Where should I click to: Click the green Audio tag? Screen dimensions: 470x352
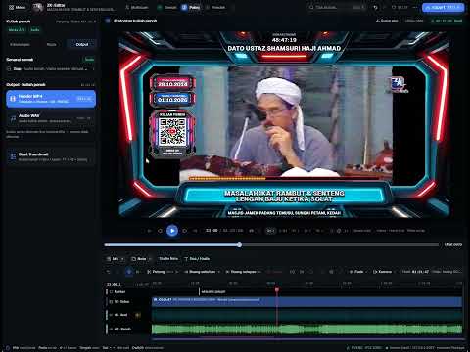34,30
